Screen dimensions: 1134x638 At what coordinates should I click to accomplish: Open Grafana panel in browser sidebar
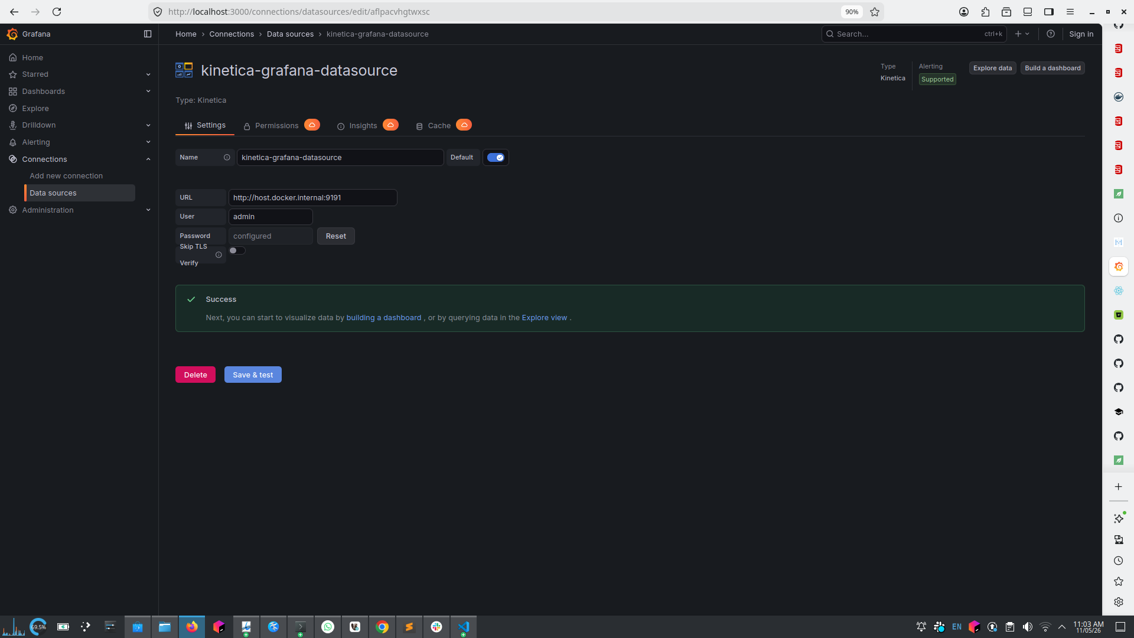pos(1119,267)
